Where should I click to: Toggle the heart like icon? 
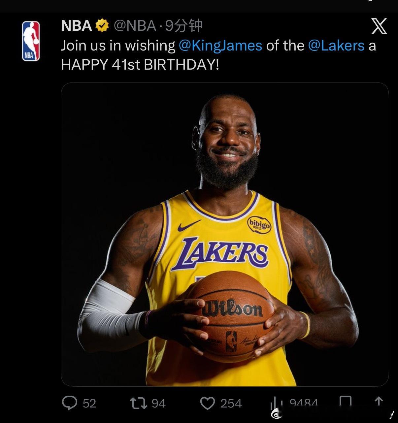click(x=208, y=403)
